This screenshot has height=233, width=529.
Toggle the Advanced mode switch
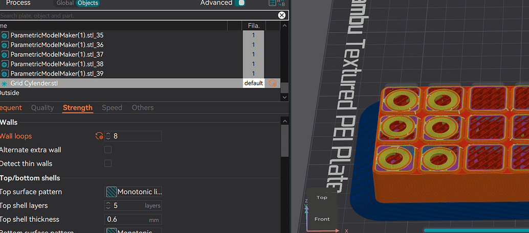[x=240, y=3]
